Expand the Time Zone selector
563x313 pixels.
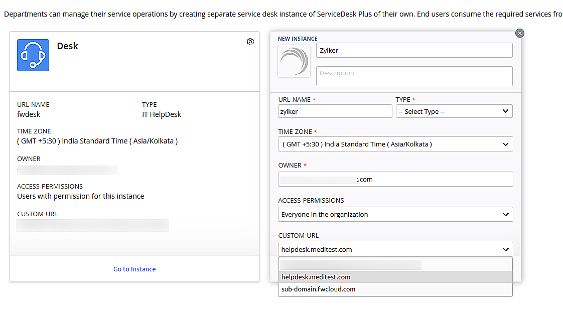(x=395, y=144)
